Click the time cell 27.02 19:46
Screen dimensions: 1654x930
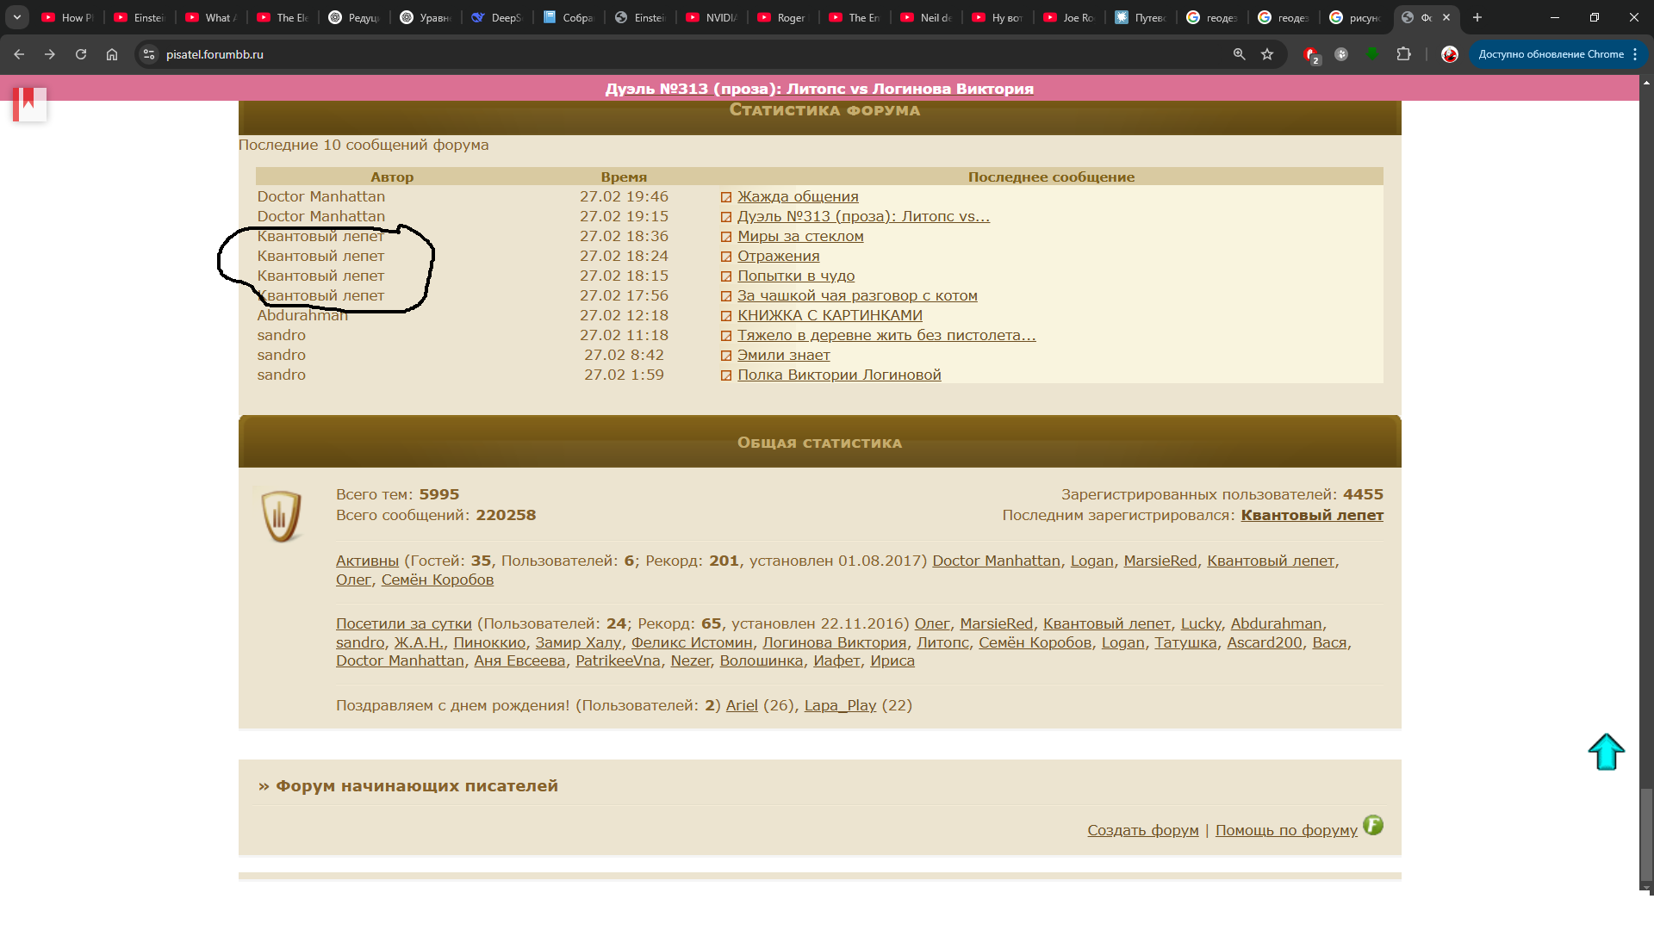624,197
